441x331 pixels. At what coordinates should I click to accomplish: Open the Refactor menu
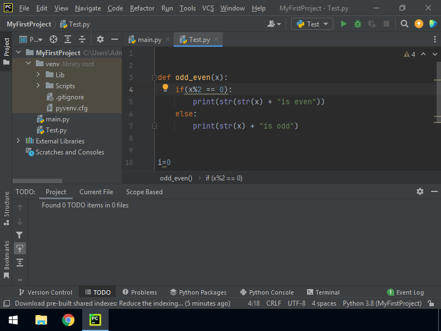[142, 8]
